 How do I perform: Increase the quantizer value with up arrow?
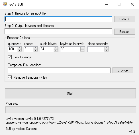point(20,48)
